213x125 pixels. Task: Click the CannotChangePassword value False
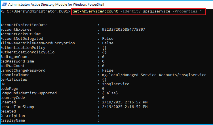(108, 70)
